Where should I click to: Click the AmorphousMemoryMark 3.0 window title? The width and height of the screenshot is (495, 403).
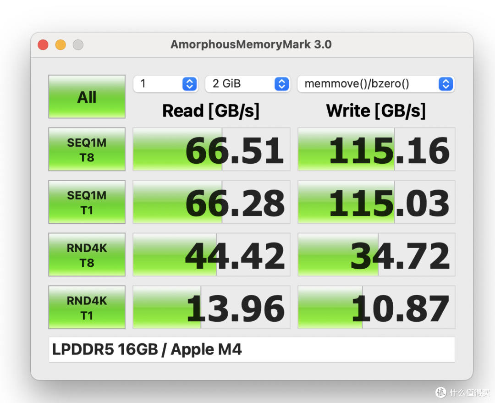pos(251,44)
